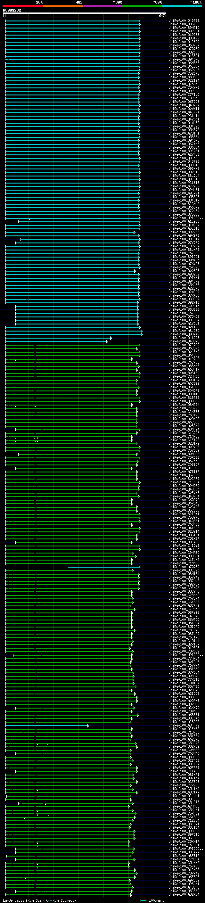The image size is (205, 903).
Task: Click the short cyan A7QQB0 alignment bar
Action: point(104,567)
